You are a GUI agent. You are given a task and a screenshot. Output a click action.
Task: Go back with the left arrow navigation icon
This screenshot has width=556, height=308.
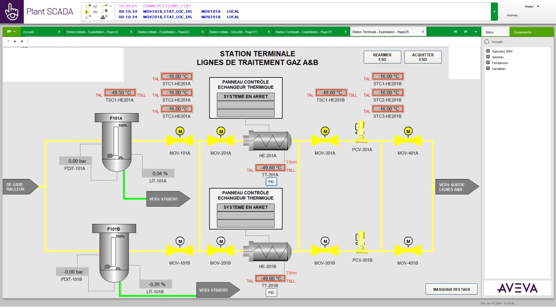pyautogui.click(x=15, y=41)
